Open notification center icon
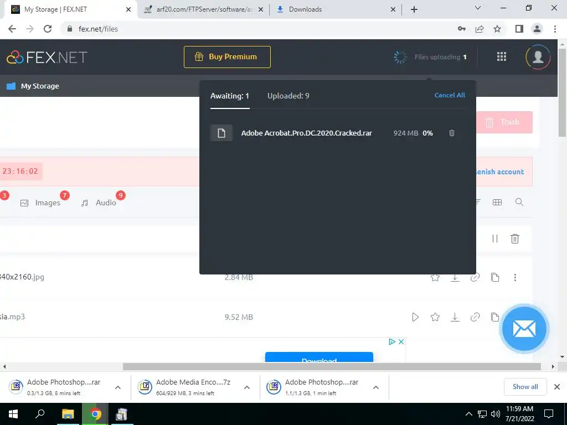 click(549, 414)
